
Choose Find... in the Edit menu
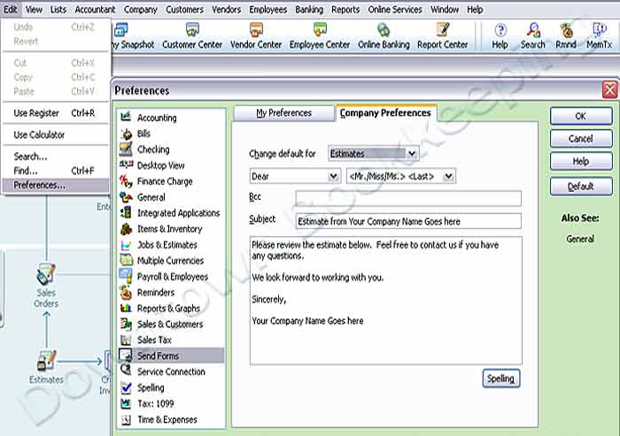[55, 171]
